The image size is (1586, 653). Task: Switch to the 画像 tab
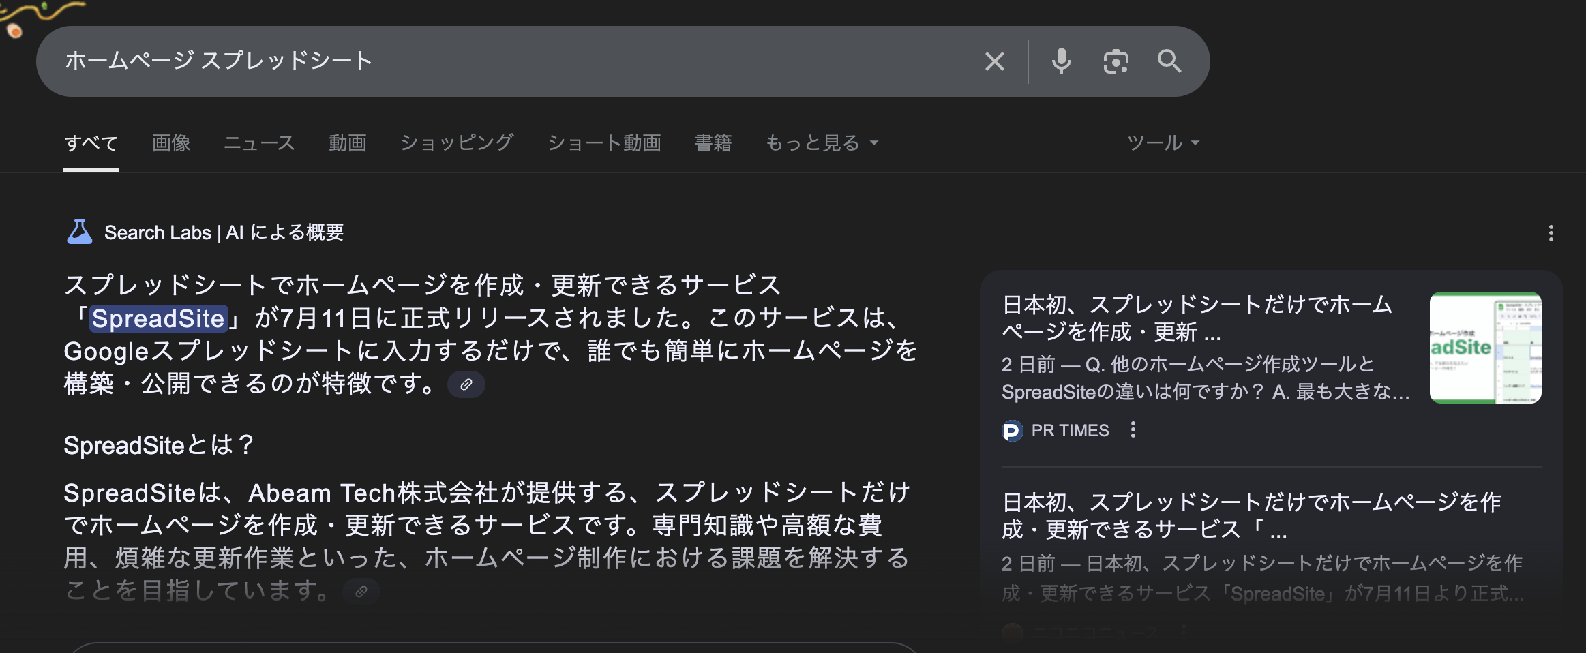[x=171, y=143]
